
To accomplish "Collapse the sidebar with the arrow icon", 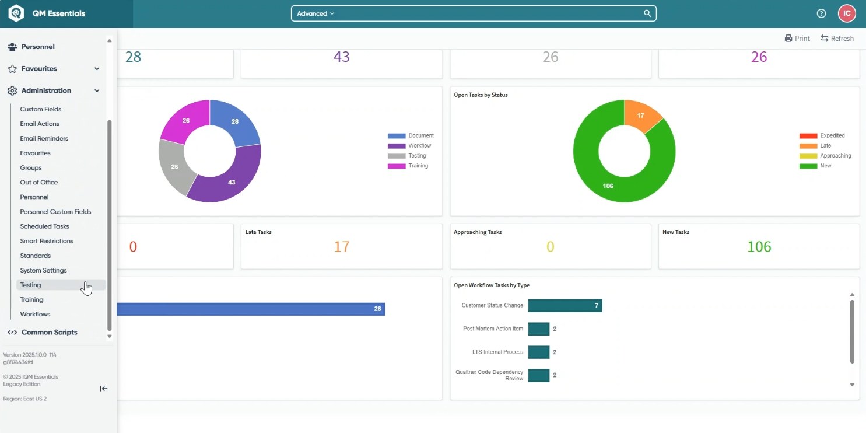I will coord(104,389).
